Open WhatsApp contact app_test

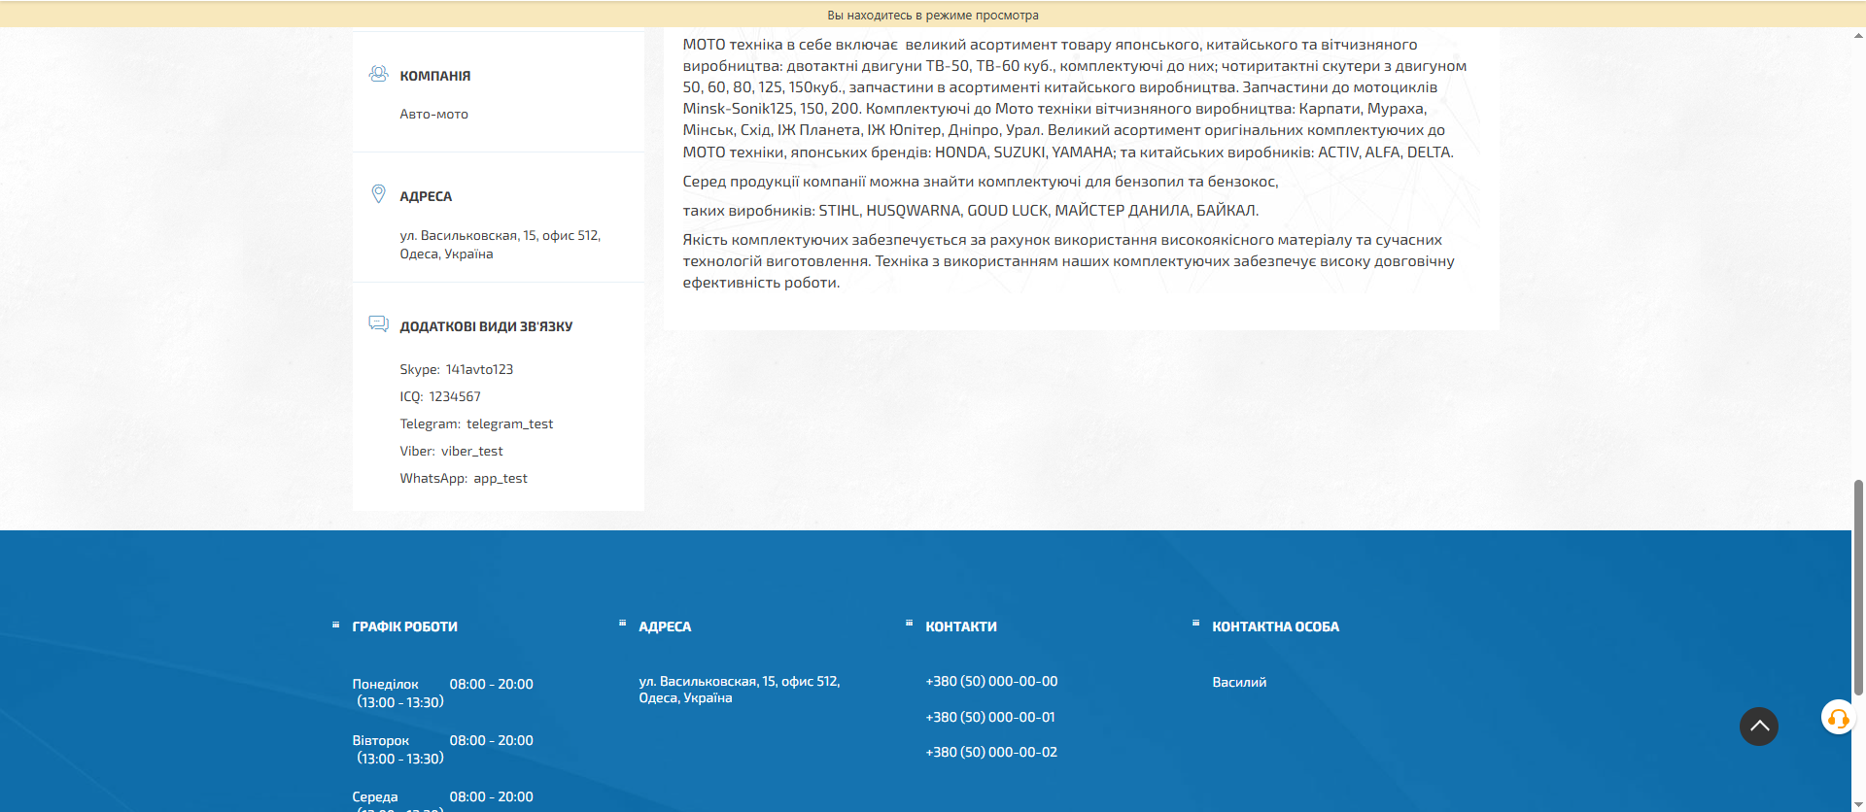point(500,479)
